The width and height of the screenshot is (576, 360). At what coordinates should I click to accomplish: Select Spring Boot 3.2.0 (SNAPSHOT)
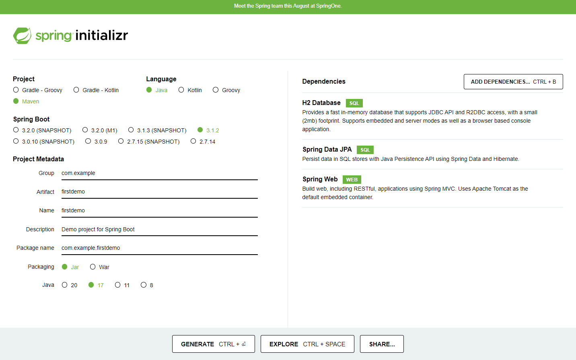tap(42, 130)
